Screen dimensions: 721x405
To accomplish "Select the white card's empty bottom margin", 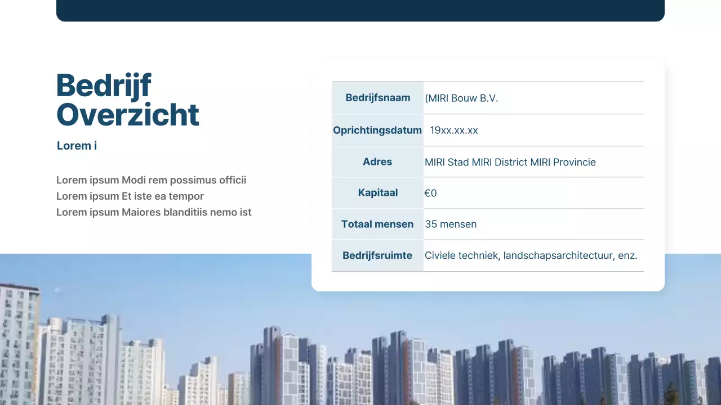I will point(488,282).
